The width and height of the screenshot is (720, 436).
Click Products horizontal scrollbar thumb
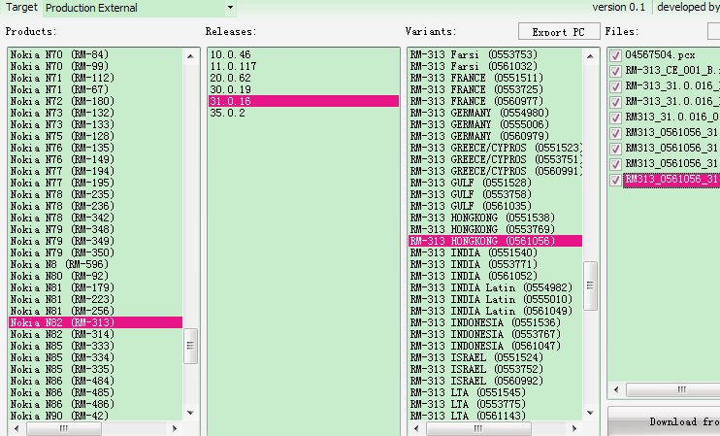(64, 428)
